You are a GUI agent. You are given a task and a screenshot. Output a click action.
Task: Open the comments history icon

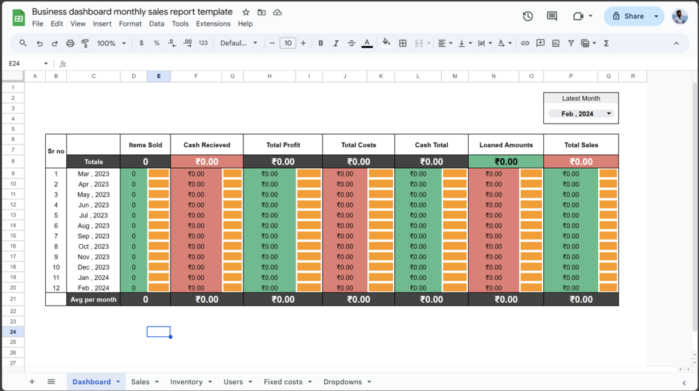(552, 16)
